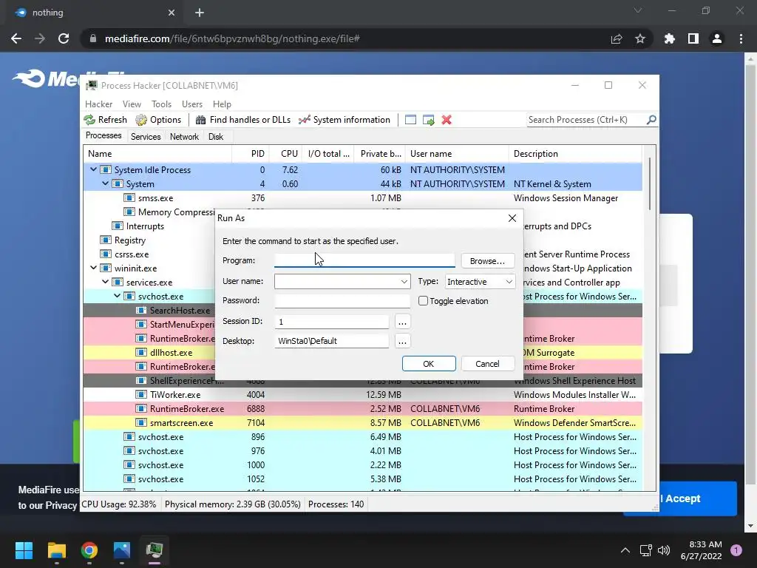
Task: Sort by Description column header
Action: click(575, 154)
